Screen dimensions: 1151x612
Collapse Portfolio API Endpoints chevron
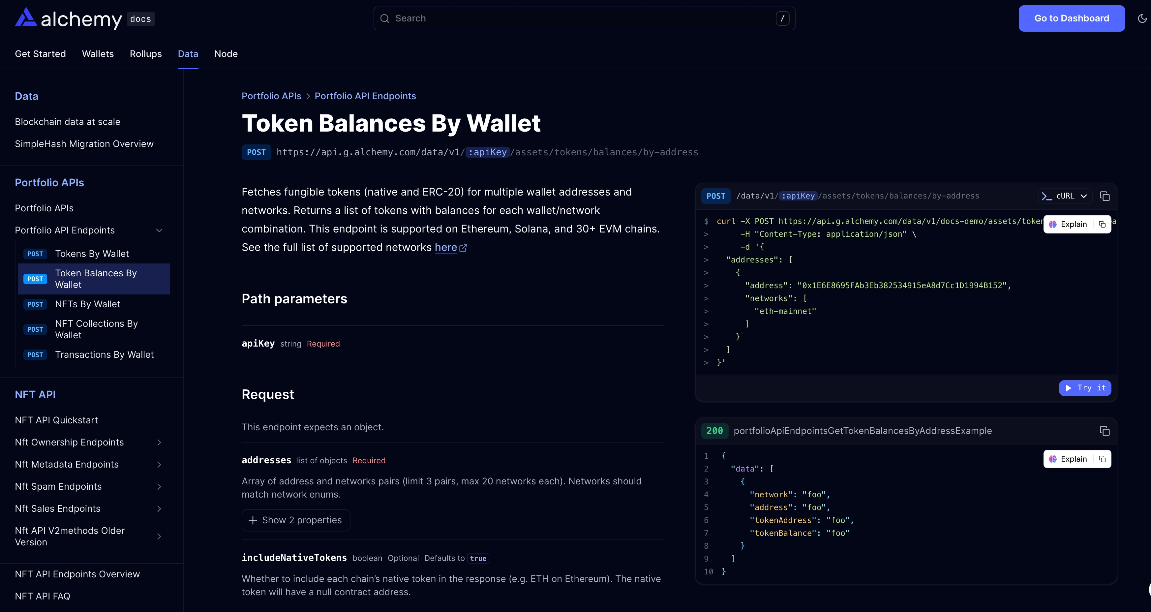pyautogui.click(x=159, y=230)
